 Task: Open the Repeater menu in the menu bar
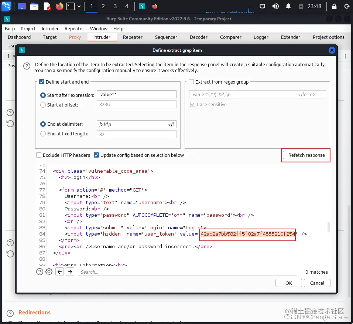point(74,28)
